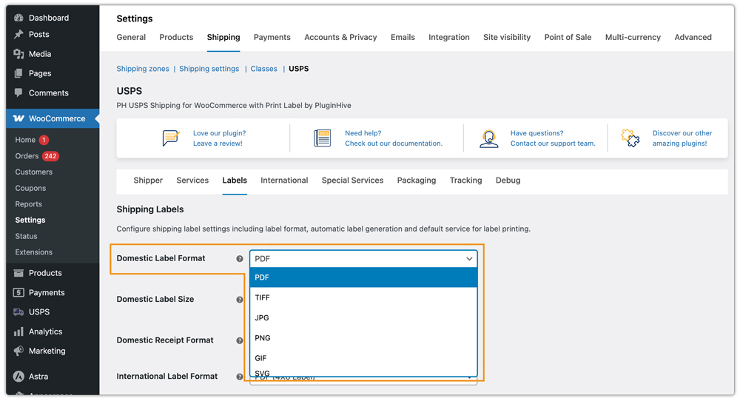Click the Posts pin icon

click(18, 35)
